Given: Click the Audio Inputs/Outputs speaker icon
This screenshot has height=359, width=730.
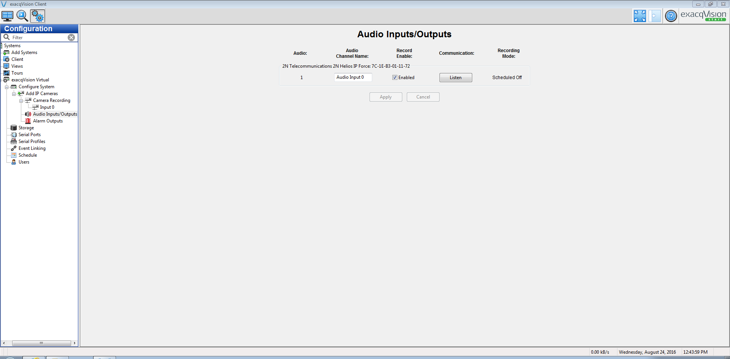Looking at the screenshot, I should (28, 114).
